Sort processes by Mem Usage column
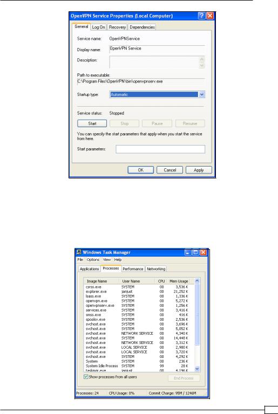Viewport: 278px width, 414px height. tap(179, 281)
